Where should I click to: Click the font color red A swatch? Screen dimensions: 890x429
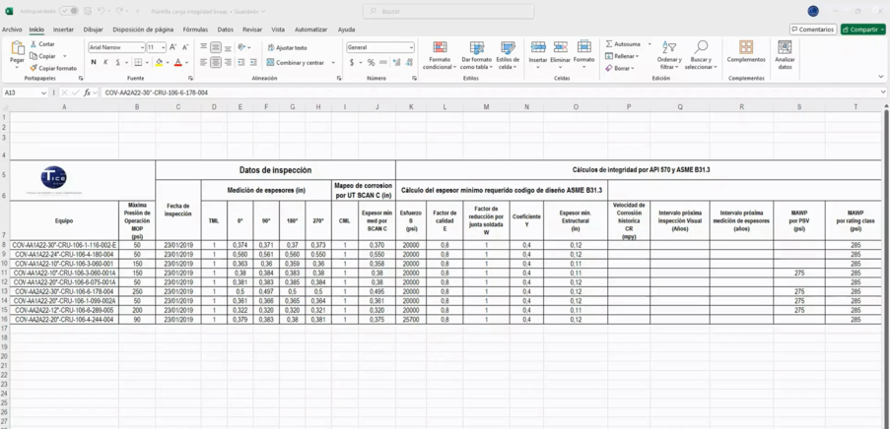click(178, 62)
